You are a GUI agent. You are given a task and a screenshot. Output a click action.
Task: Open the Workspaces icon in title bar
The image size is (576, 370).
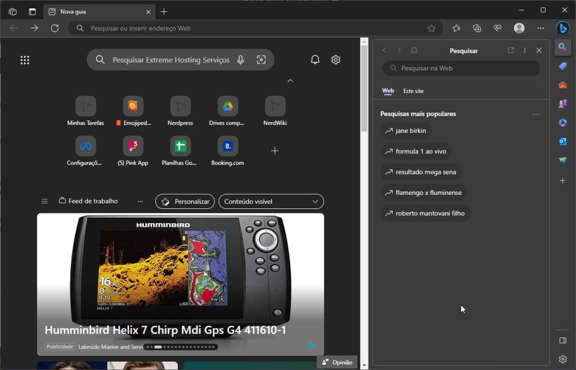tap(12, 12)
